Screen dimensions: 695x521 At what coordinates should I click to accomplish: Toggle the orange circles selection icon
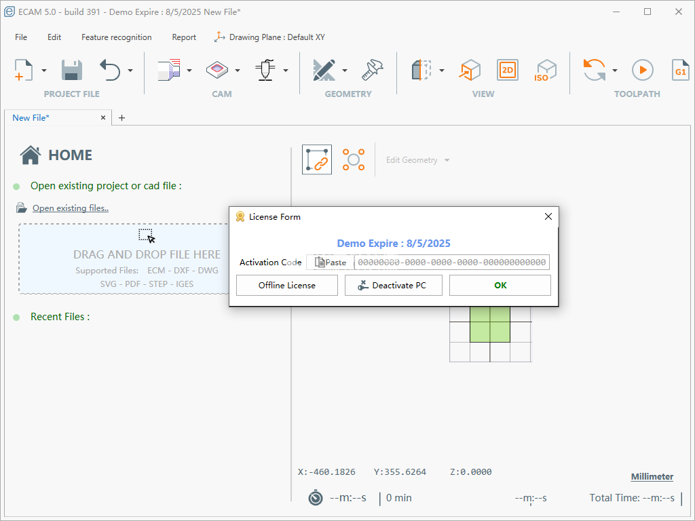(x=353, y=159)
